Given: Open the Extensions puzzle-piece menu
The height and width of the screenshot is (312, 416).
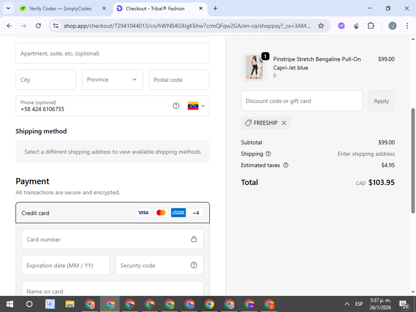Looking at the screenshot, I should (371, 26).
